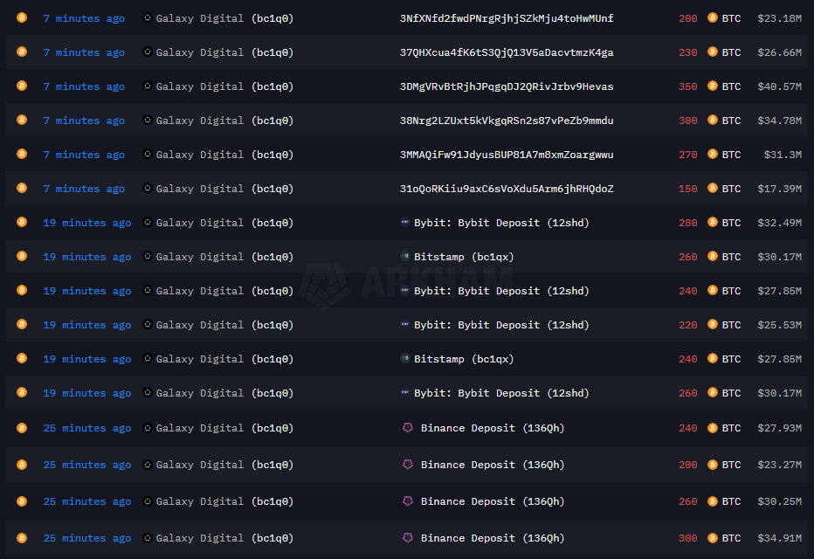Click the Galaxy Digital logo in the $30.25M row
The image size is (814, 559).
click(148, 500)
